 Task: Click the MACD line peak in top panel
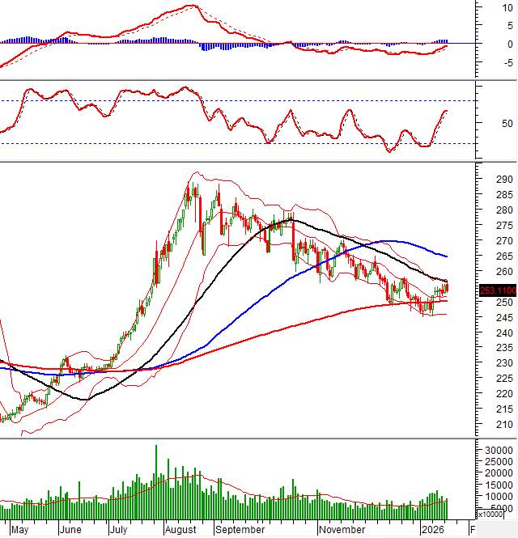[191, 6]
